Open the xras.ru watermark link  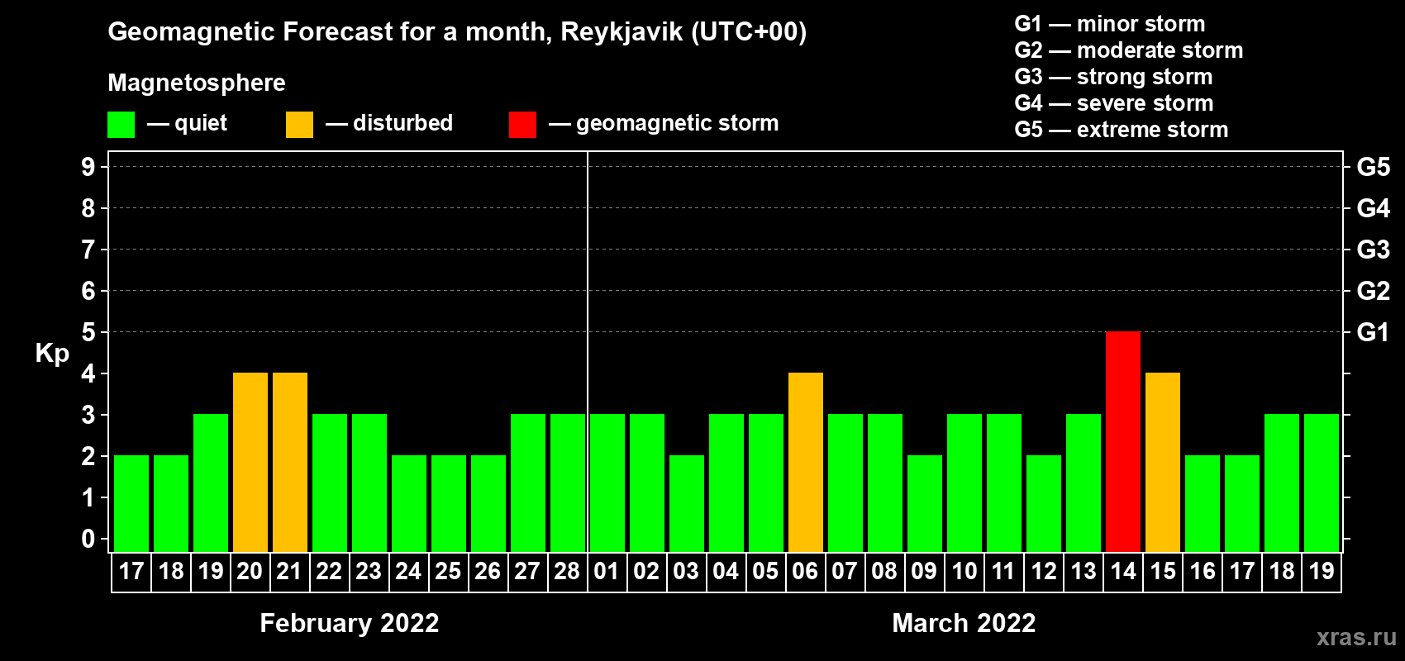tap(1355, 637)
